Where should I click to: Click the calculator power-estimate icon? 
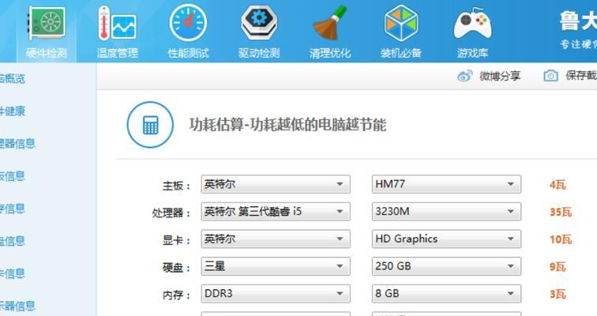(x=150, y=125)
